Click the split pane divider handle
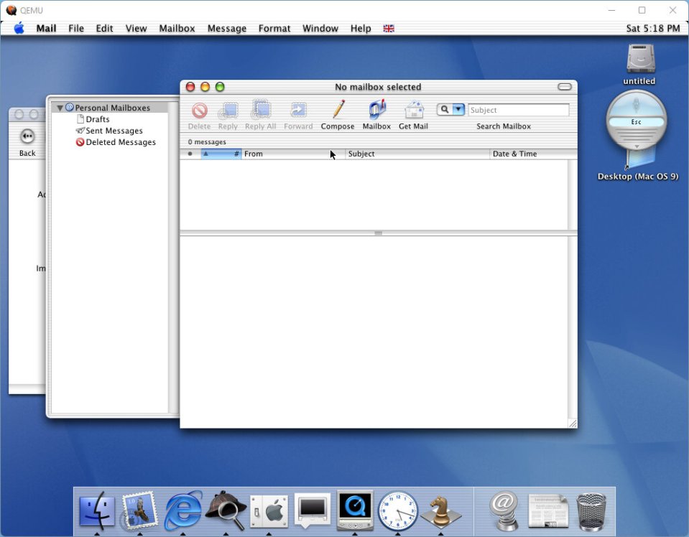Screen dimensions: 689x537 click(x=378, y=233)
